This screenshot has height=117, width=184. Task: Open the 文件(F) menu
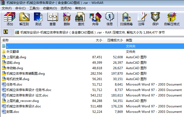[6, 8]
